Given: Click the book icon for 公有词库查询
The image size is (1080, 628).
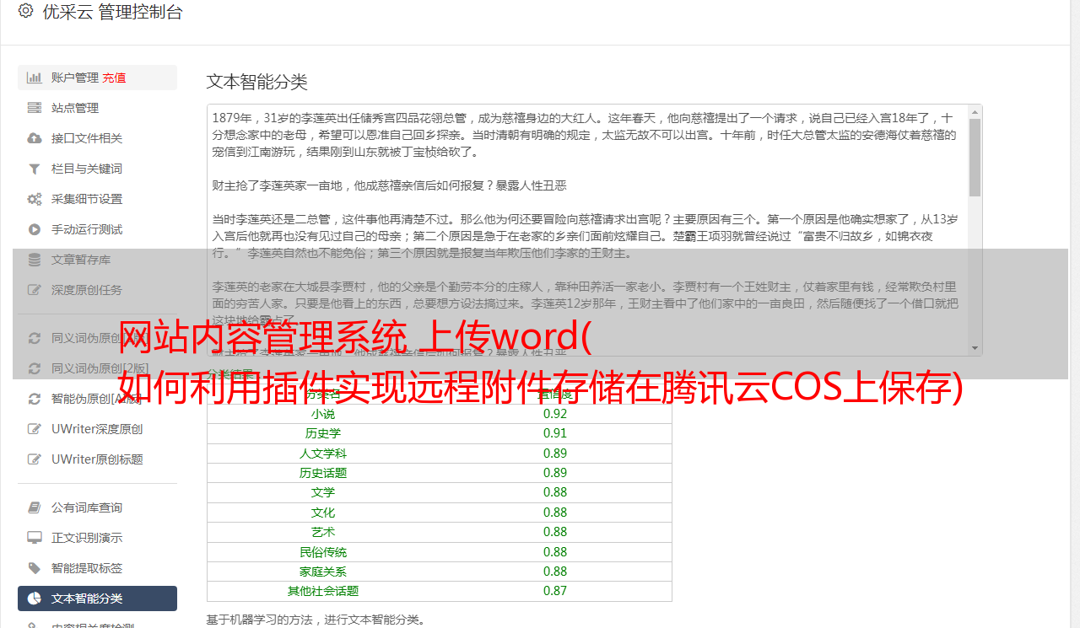Looking at the screenshot, I should (35, 507).
